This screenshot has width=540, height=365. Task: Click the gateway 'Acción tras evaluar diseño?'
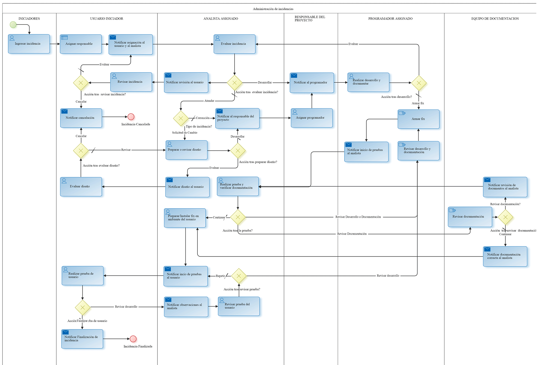click(x=81, y=151)
